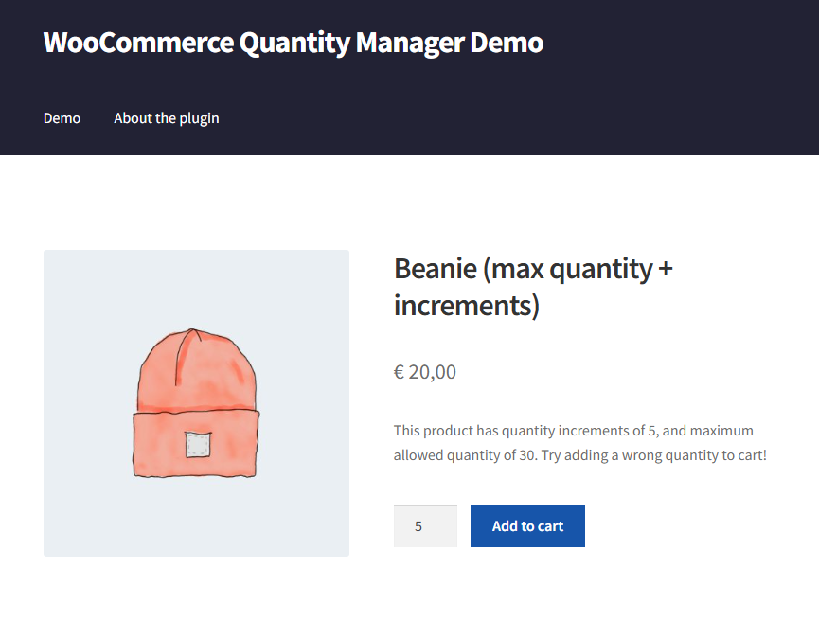Click the word "increments)" in the product title
This screenshot has width=819, height=621.
coord(466,307)
